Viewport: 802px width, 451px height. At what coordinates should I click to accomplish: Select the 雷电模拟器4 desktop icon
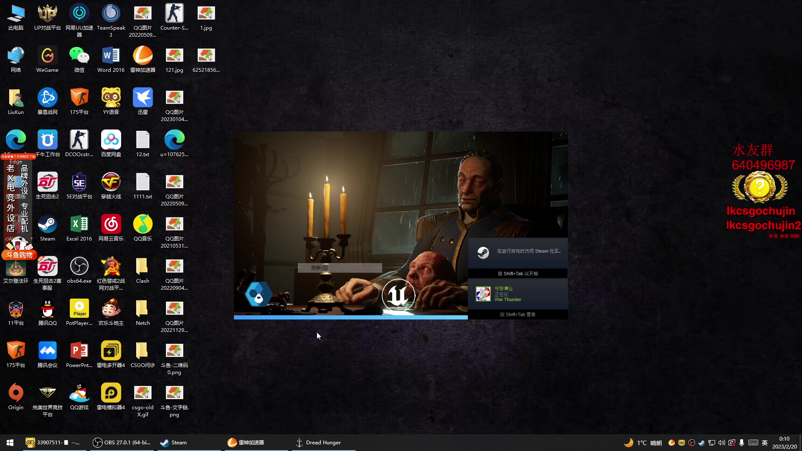click(x=111, y=397)
